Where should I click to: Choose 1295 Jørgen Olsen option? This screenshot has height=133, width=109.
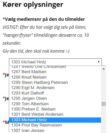tap(55, 98)
